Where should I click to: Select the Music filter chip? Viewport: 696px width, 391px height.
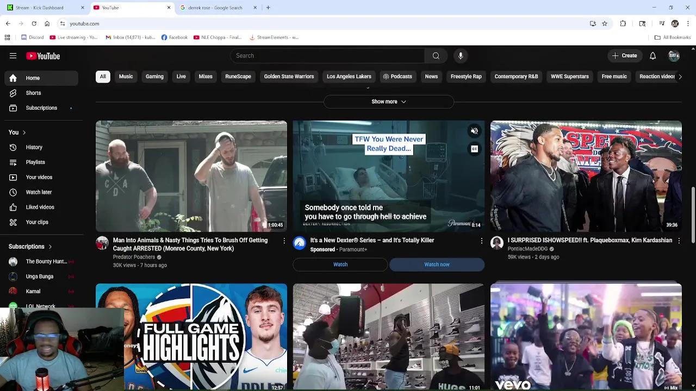click(x=126, y=77)
